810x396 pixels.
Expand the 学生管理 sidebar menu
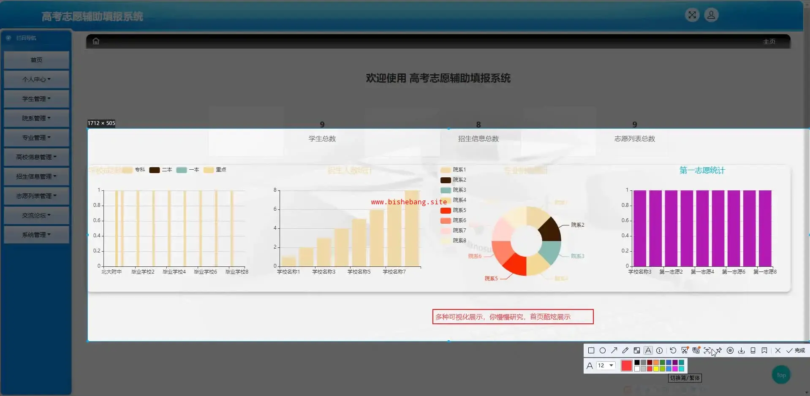tap(36, 99)
